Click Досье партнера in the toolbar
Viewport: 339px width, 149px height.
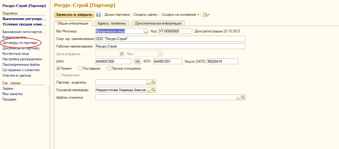click(117, 15)
